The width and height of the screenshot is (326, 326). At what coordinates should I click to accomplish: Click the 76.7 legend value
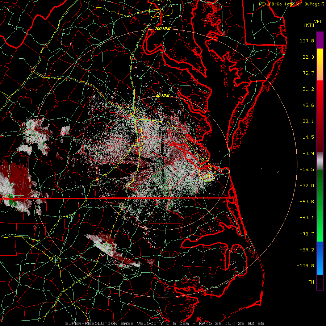click(x=308, y=73)
